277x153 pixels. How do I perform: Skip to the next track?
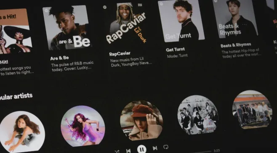click(155, 148)
